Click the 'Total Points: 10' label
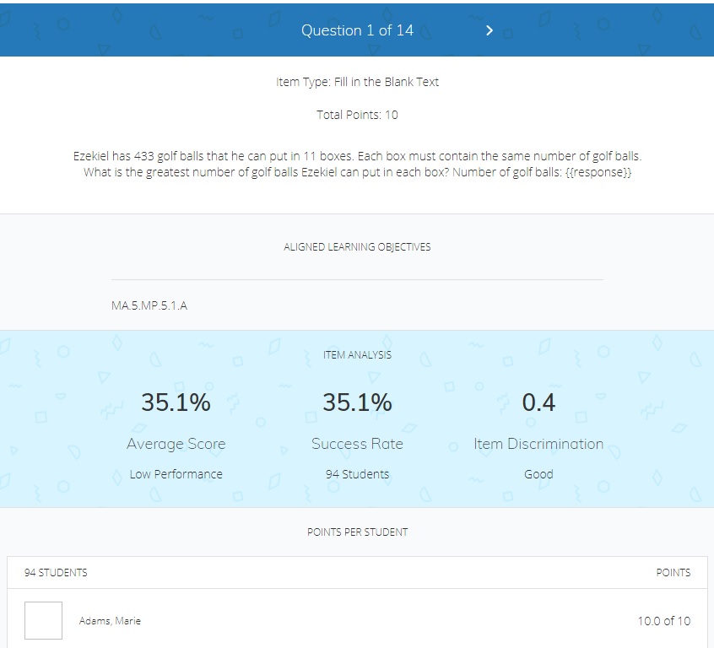 (357, 115)
